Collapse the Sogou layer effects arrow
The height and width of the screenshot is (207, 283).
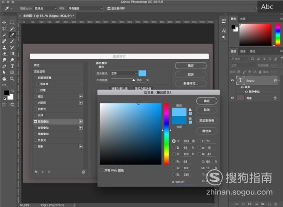click(279, 80)
